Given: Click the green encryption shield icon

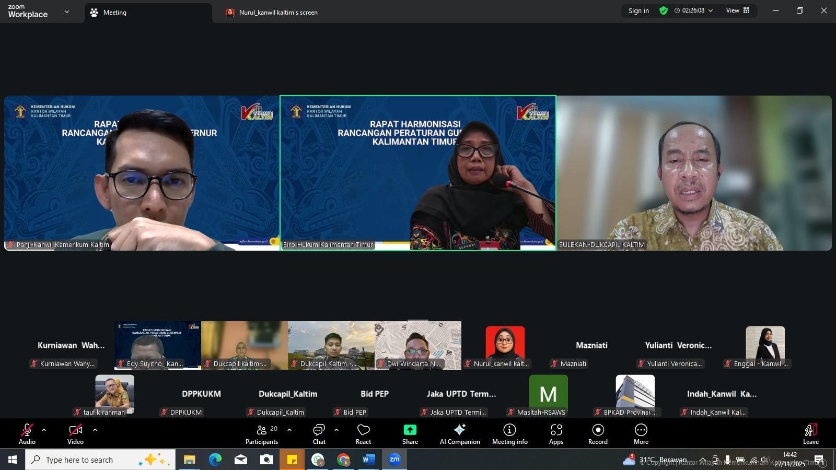Looking at the screenshot, I should 664,10.
